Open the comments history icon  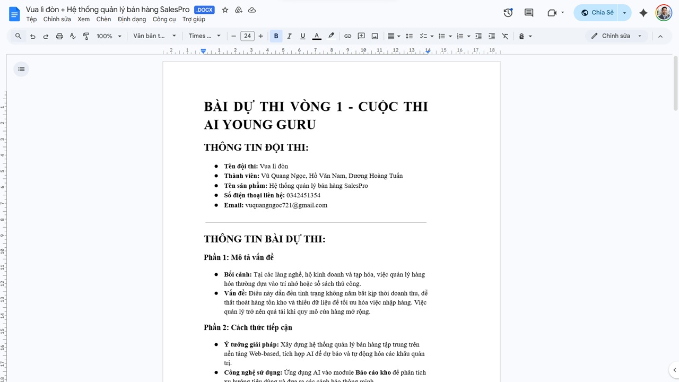click(x=529, y=13)
